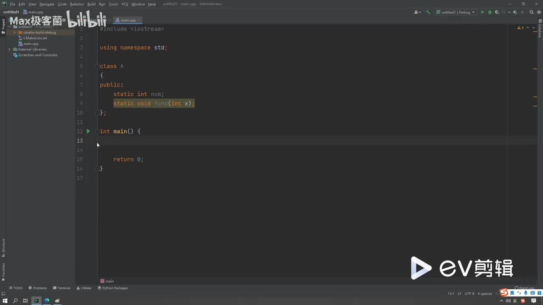Open the Build menu
The width and height of the screenshot is (543, 305).
click(91, 4)
